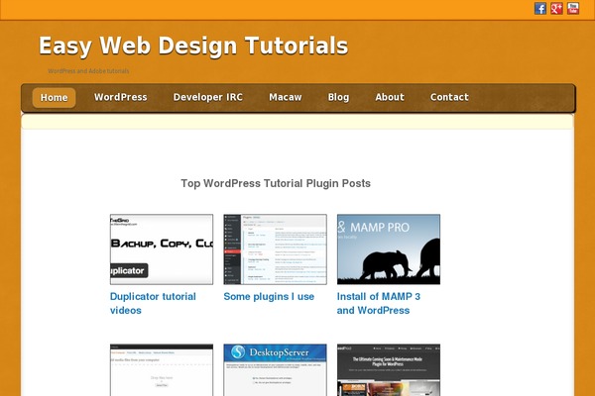Visit the About page from navigation
Screen dimensions: 595x396
pos(390,97)
